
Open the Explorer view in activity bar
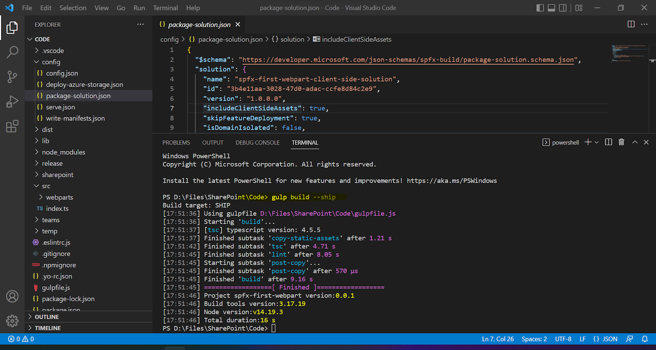tap(12, 28)
